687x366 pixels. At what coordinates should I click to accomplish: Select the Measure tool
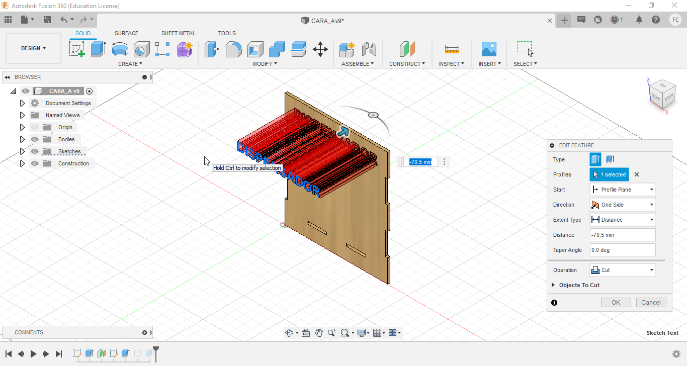pyautogui.click(x=452, y=49)
